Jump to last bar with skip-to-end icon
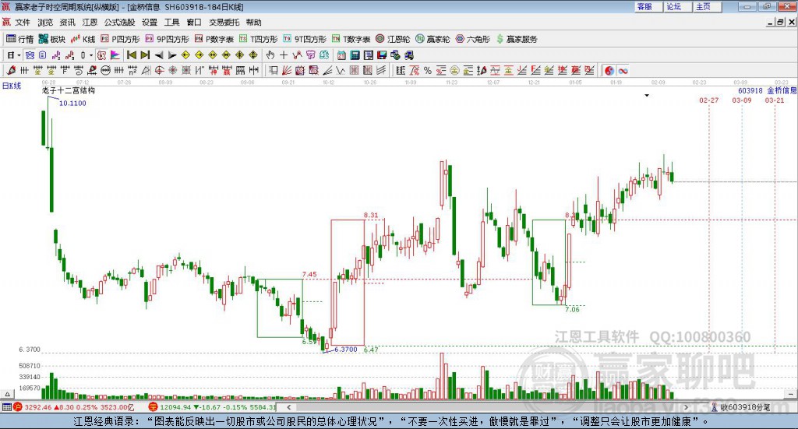This screenshot has height=429, width=798. click(x=145, y=55)
